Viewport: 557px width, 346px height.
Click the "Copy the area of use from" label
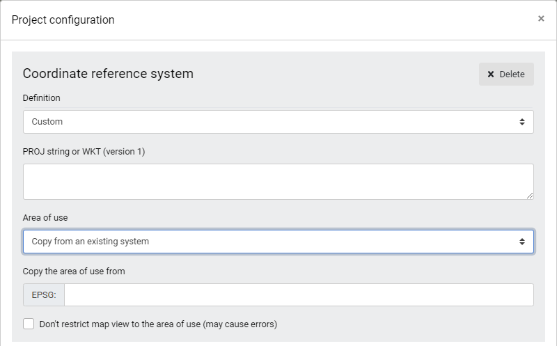click(74, 271)
